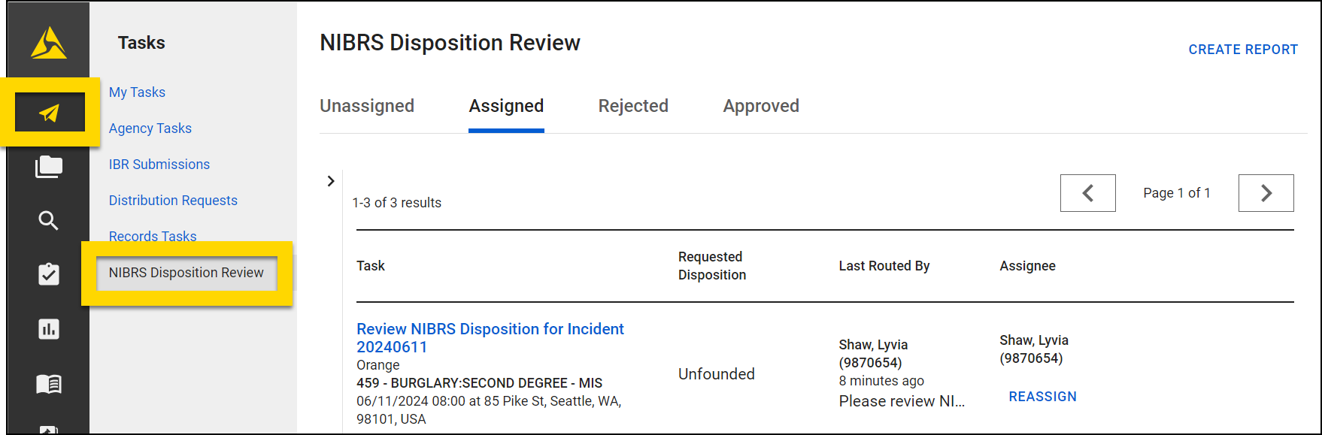This screenshot has height=435, width=1322.
Task: Open the Tasks paper plane icon
Action: (50, 113)
